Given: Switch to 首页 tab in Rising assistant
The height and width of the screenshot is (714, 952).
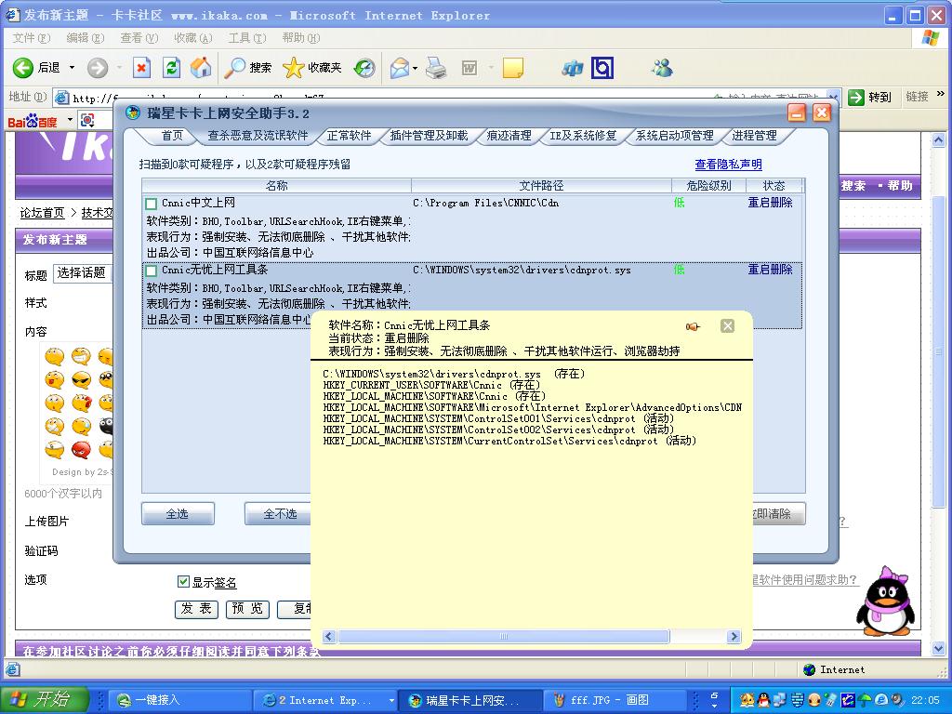Looking at the screenshot, I should (172, 136).
